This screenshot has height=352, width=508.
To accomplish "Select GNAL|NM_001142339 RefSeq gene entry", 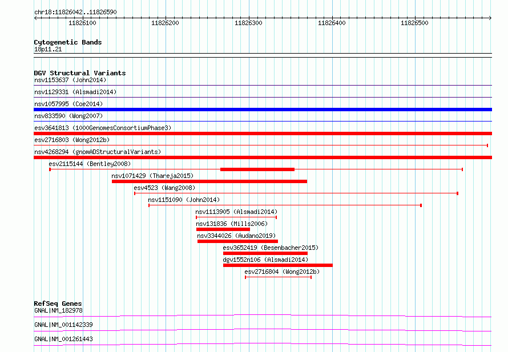I will pyautogui.click(x=63, y=325).
